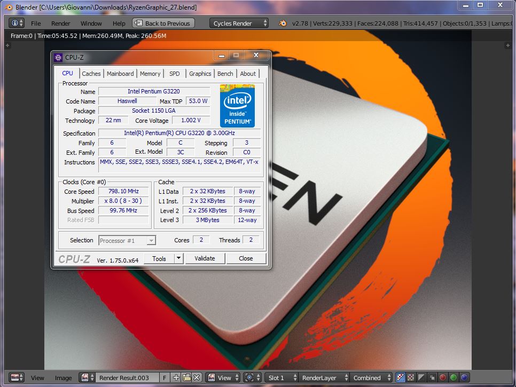Click the CPU-Z title bar icon

coord(58,58)
